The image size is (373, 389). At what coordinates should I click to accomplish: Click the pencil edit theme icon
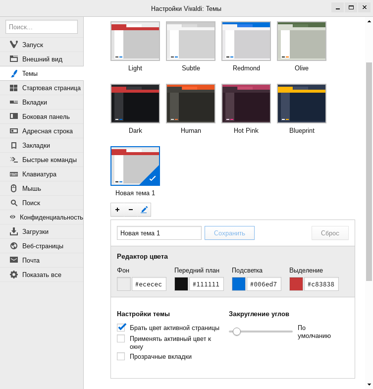(144, 210)
